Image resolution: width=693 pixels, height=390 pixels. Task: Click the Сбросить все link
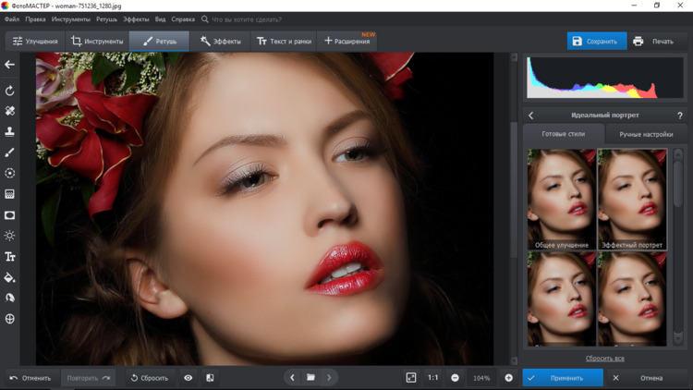[604, 359]
